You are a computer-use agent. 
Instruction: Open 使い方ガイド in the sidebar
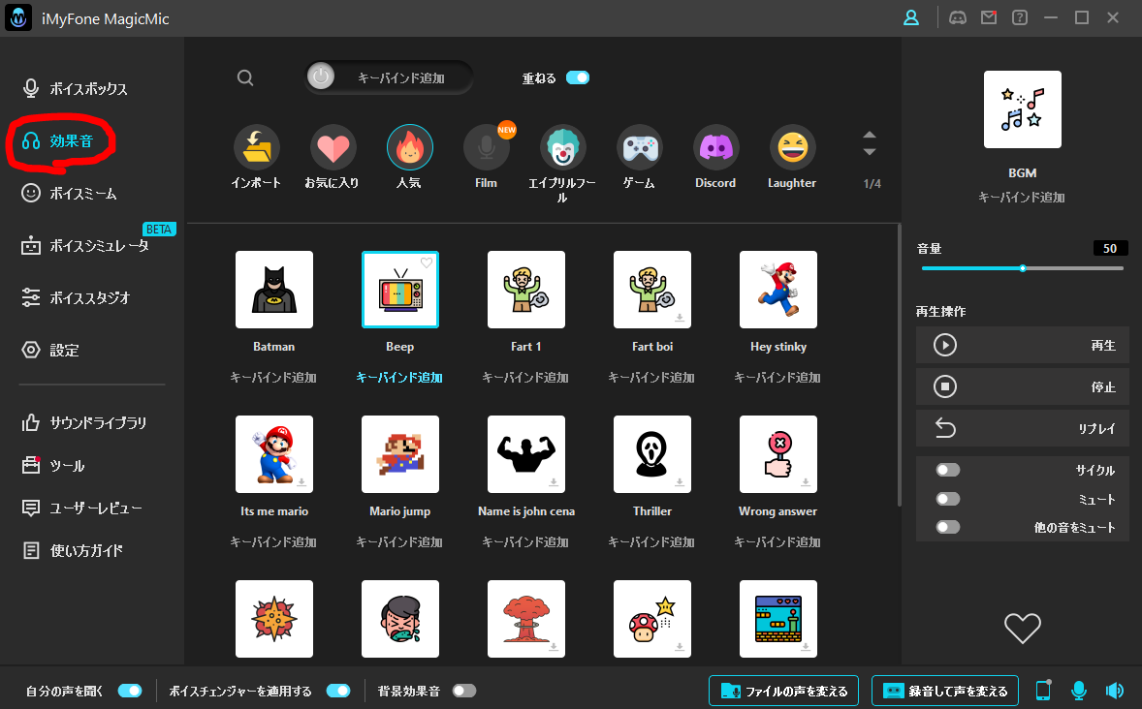click(72, 551)
